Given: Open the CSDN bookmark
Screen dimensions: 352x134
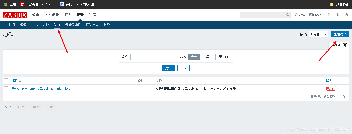Looking at the screenshot, I should tap(37, 4).
